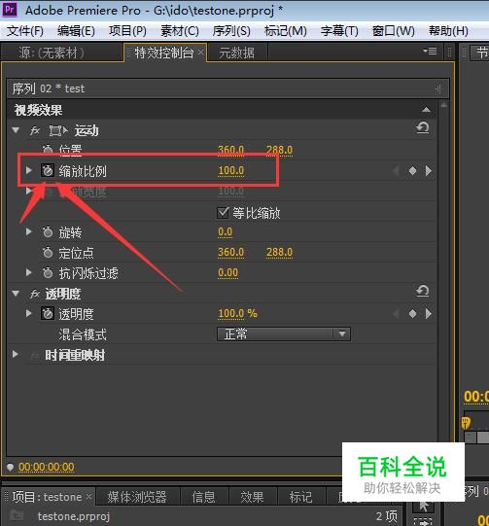The image size is (489, 526).
Task: Open the 序列(S) menu
Action: (x=231, y=31)
